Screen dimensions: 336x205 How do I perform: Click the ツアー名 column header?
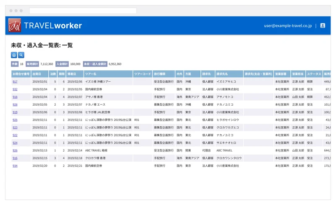pyautogui.click(x=108, y=74)
